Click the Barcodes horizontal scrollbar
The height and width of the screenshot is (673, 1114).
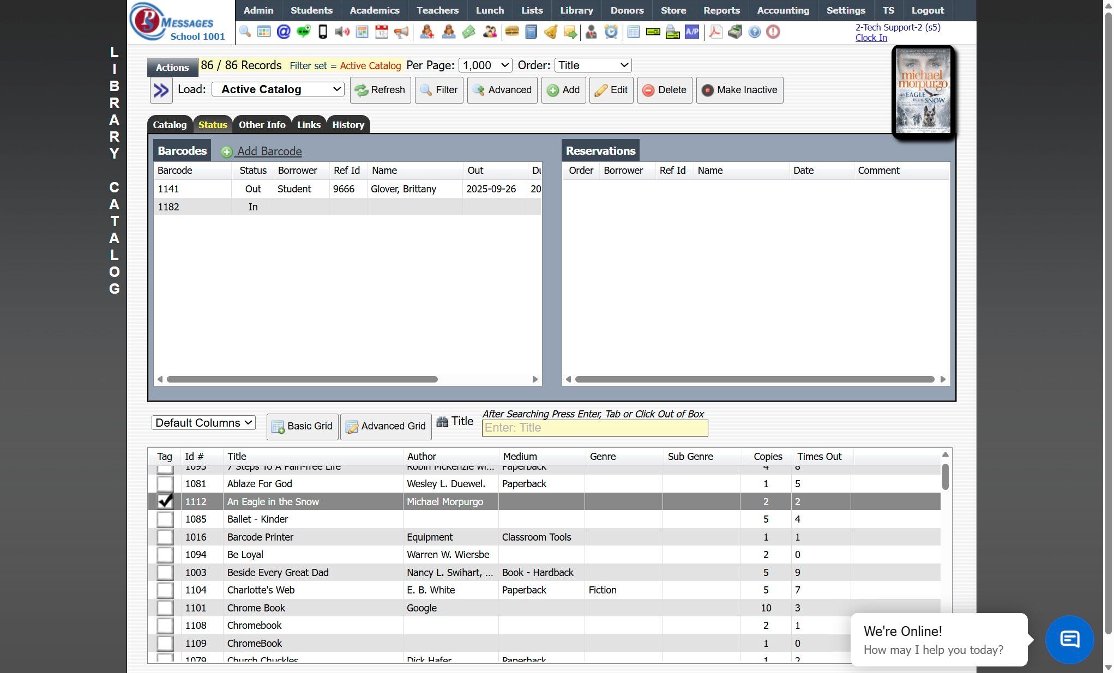pyautogui.click(x=302, y=379)
